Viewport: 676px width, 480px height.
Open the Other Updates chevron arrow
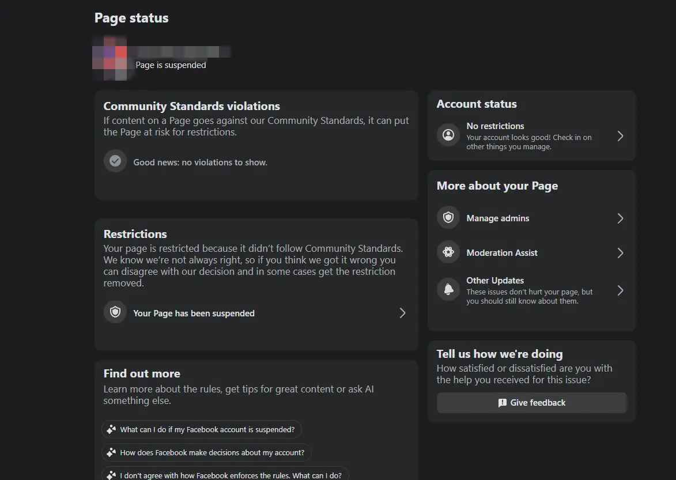620,290
